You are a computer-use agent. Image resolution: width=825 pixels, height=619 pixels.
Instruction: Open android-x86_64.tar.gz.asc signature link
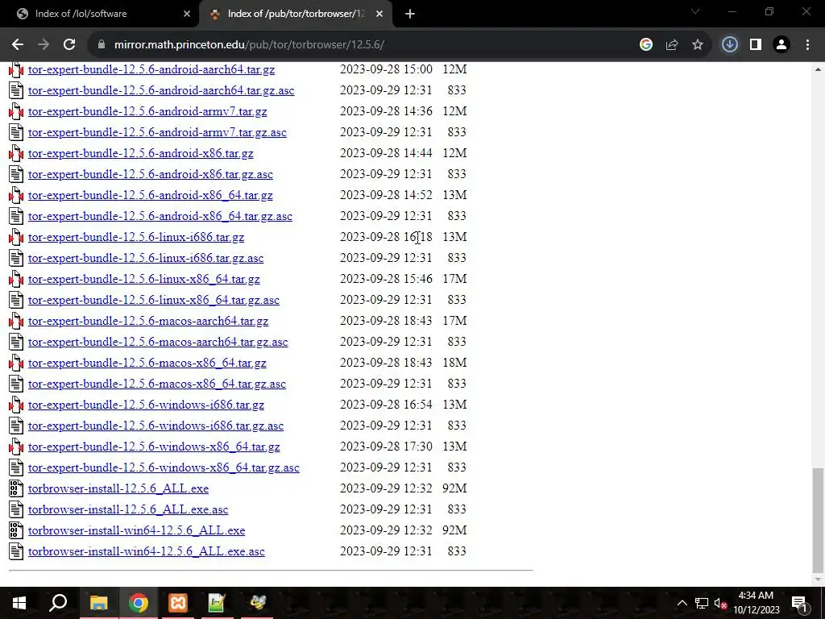coord(160,216)
